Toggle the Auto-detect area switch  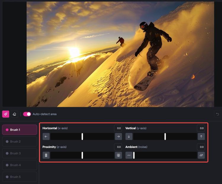point(27,114)
